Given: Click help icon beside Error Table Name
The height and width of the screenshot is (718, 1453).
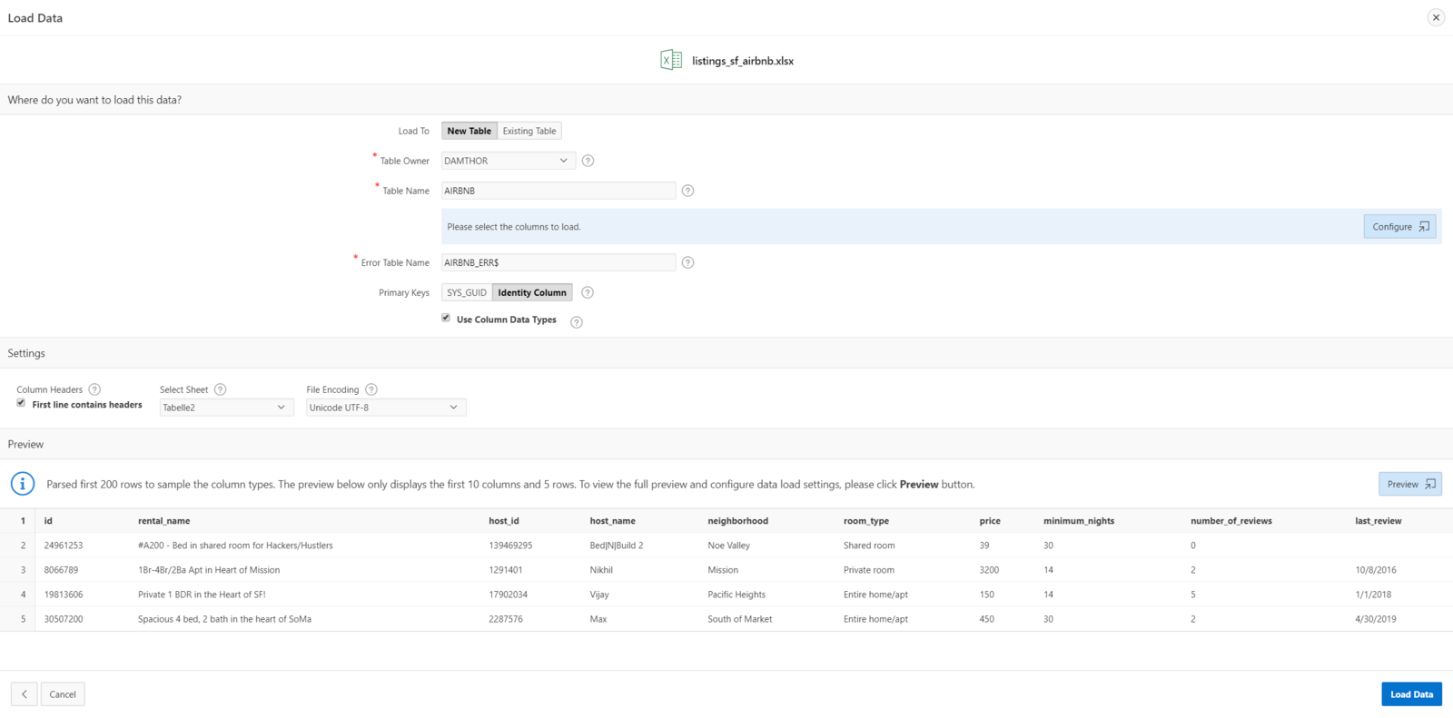Looking at the screenshot, I should 687,262.
